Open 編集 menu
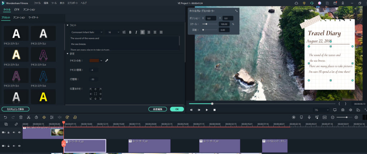This screenshot has width=367, height=154. [46, 3]
